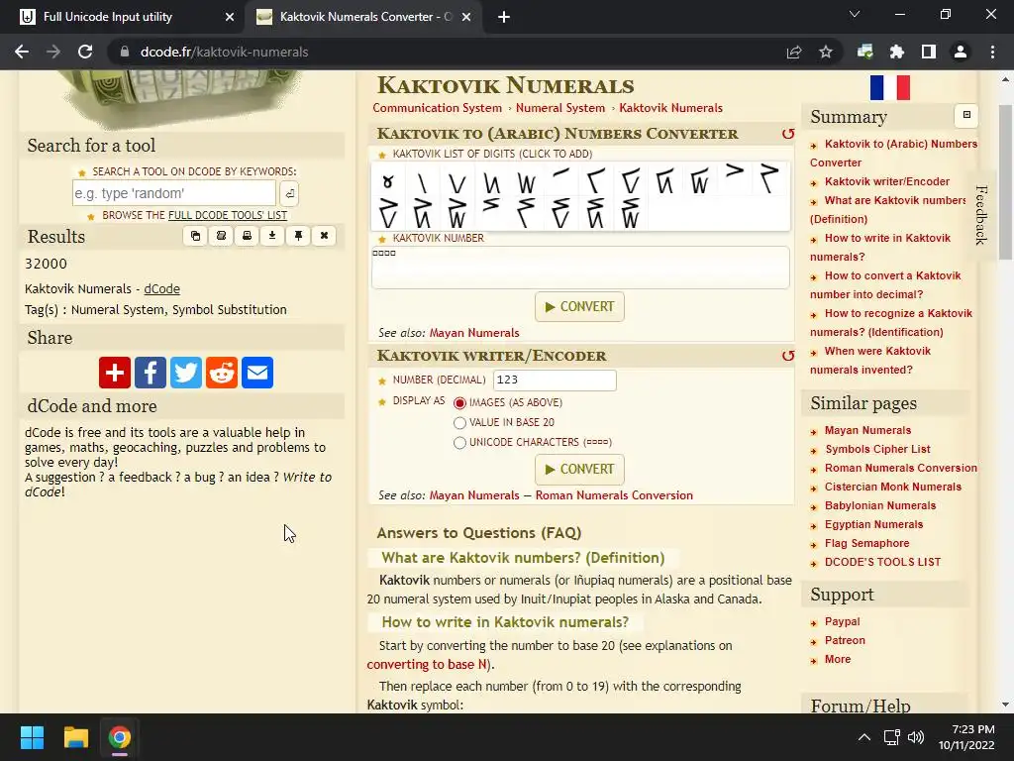Jump to Kaktovik writer/Encoder in summary
Image resolution: width=1014 pixels, height=761 pixels.
pyautogui.click(x=886, y=182)
